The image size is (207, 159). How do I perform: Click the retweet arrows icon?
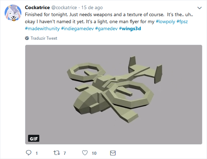[56, 153]
